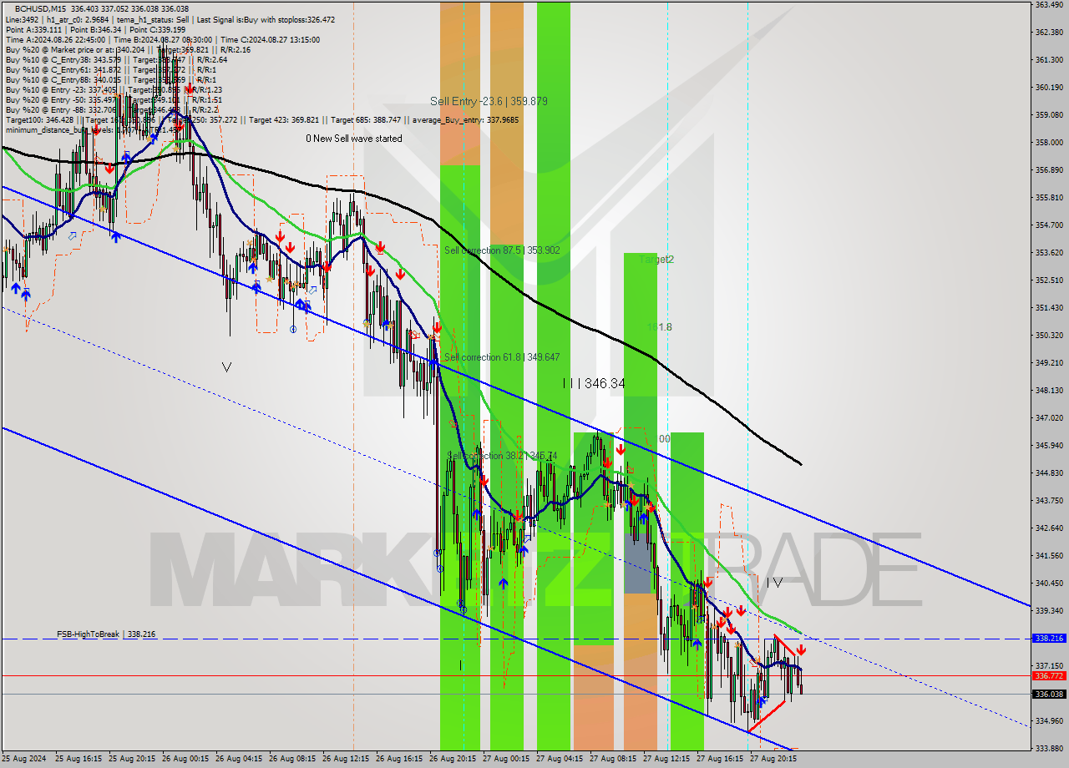Image resolution: width=1069 pixels, height=768 pixels.
Task: Click the 'Point A:339.111 | Point B:346.34' line
Action: [95, 29]
